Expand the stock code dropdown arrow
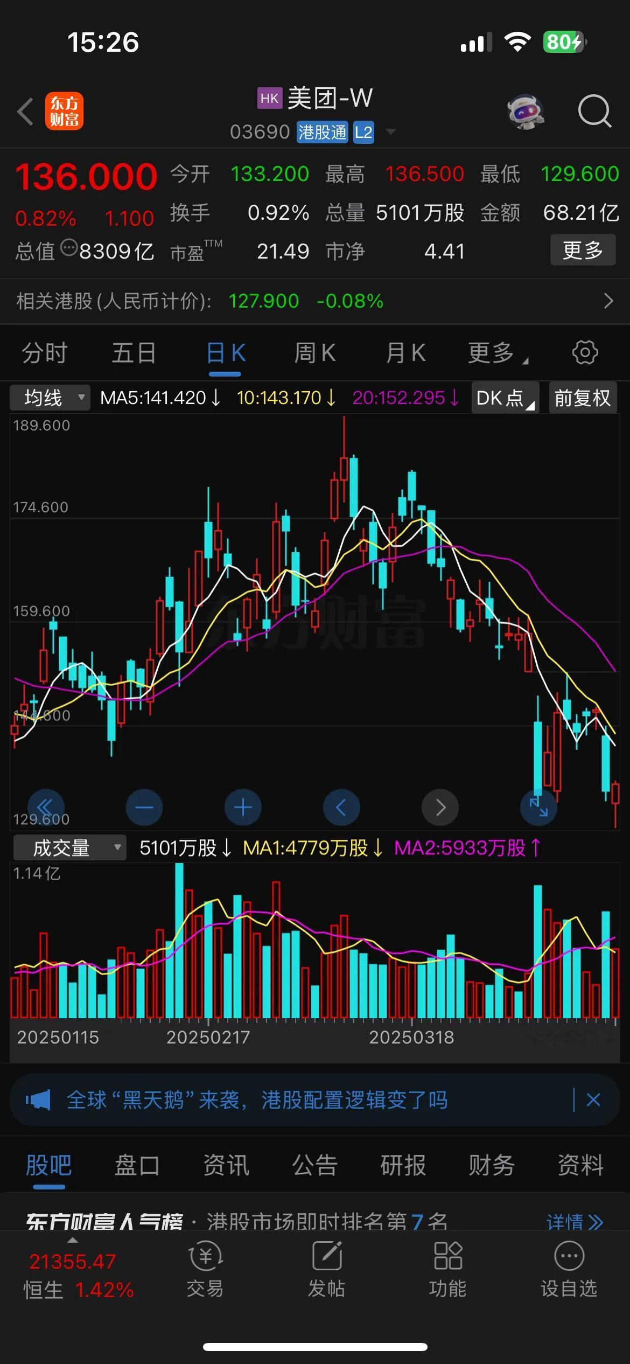The width and height of the screenshot is (630, 1364). 390,132
